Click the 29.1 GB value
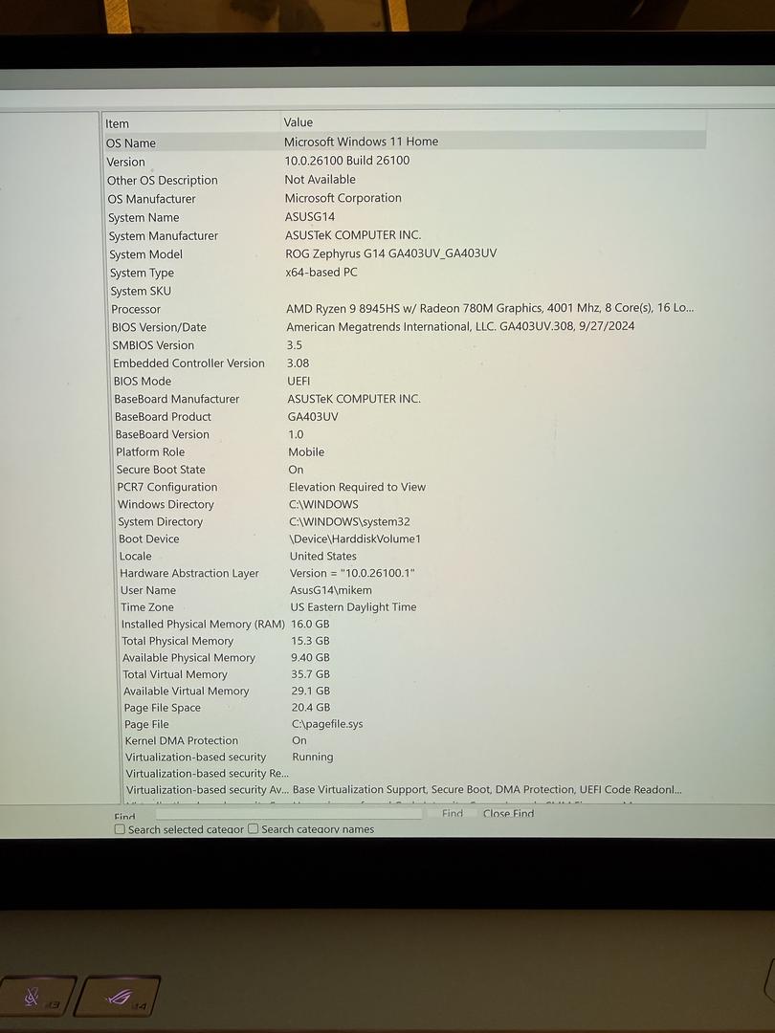This screenshot has width=775, height=1033. (x=310, y=691)
